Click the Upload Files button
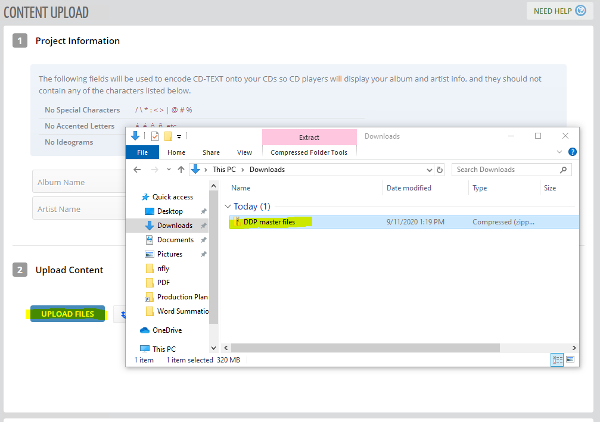 point(67,314)
